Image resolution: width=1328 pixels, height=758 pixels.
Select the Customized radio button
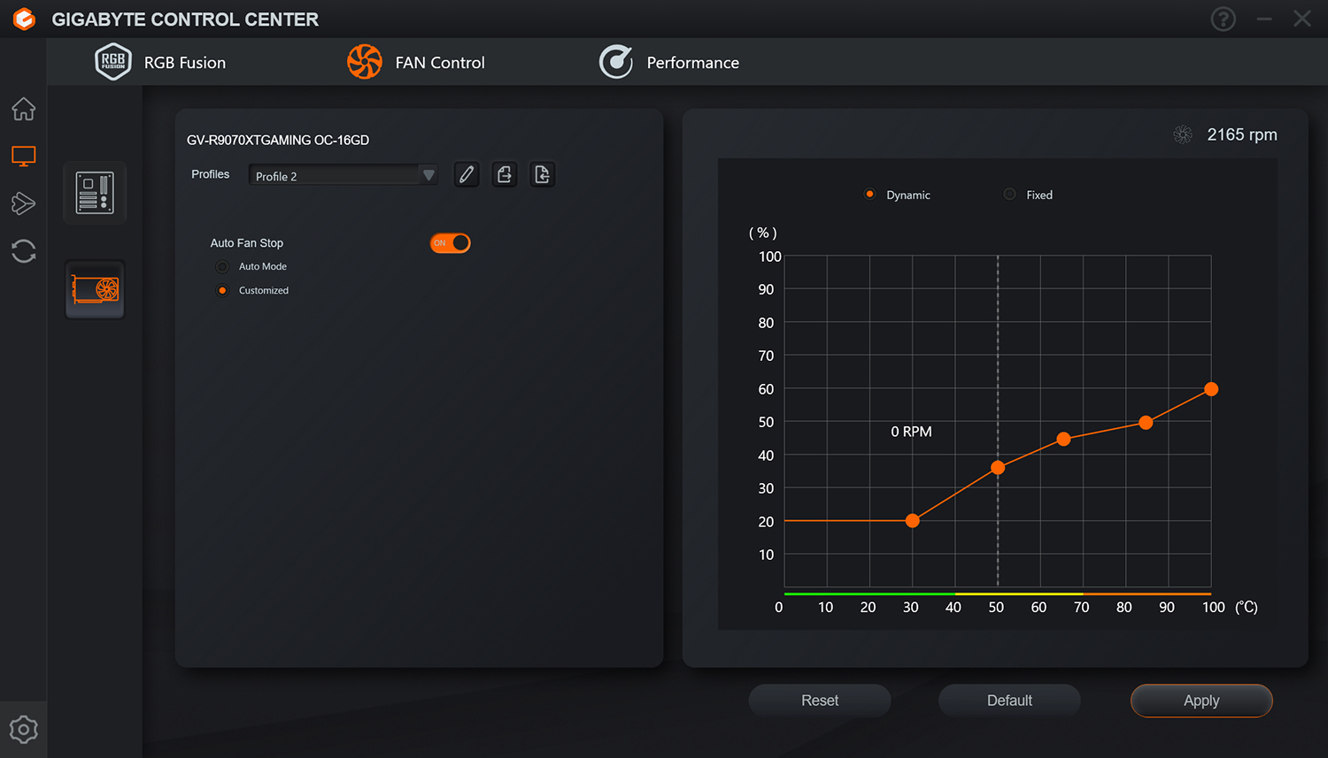click(x=222, y=290)
